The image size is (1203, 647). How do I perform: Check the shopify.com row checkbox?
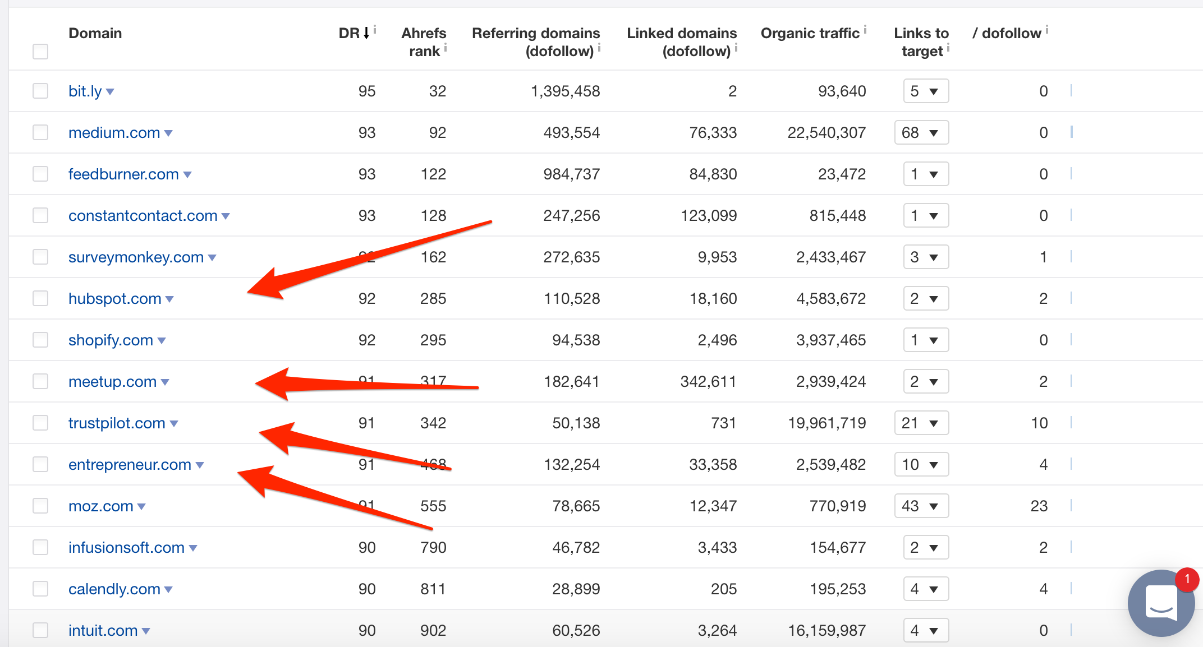pyautogui.click(x=40, y=340)
